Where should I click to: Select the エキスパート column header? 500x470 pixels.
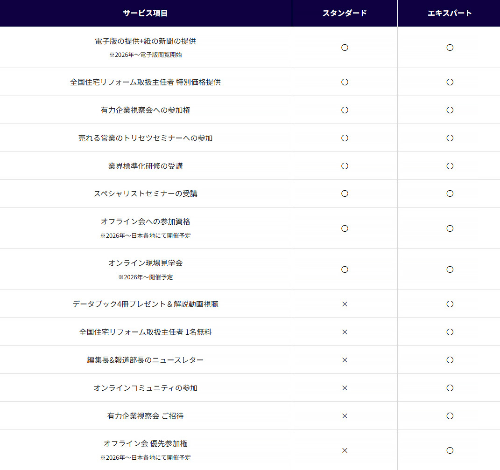[450, 13]
